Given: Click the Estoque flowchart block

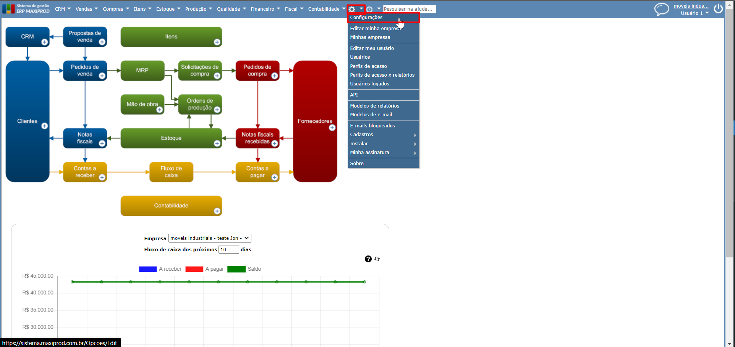Looking at the screenshot, I should click(171, 138).
